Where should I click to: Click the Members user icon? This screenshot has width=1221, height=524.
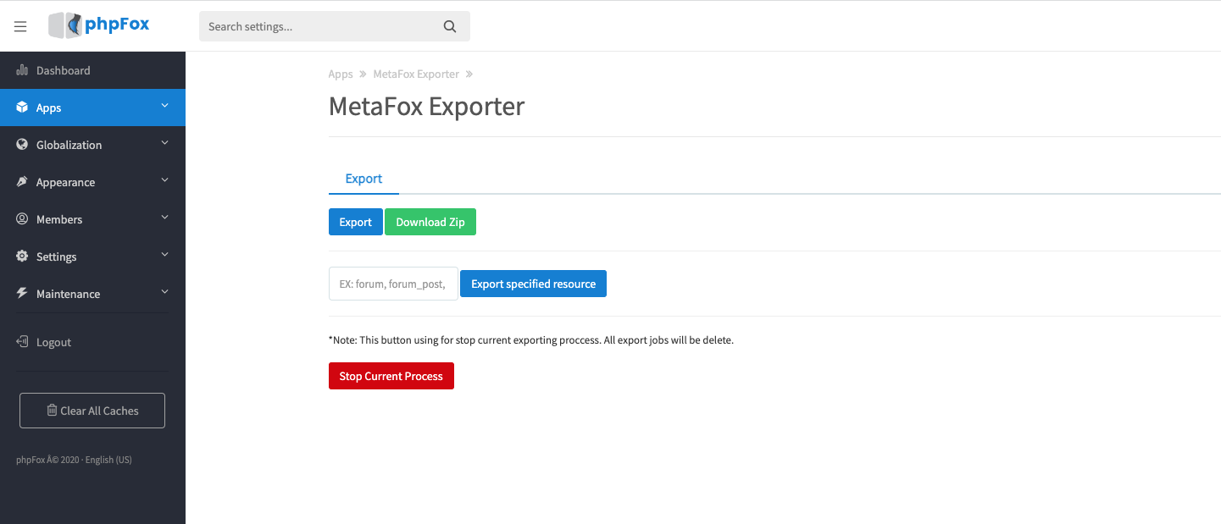pyautogui.click(x=22, y=219)
